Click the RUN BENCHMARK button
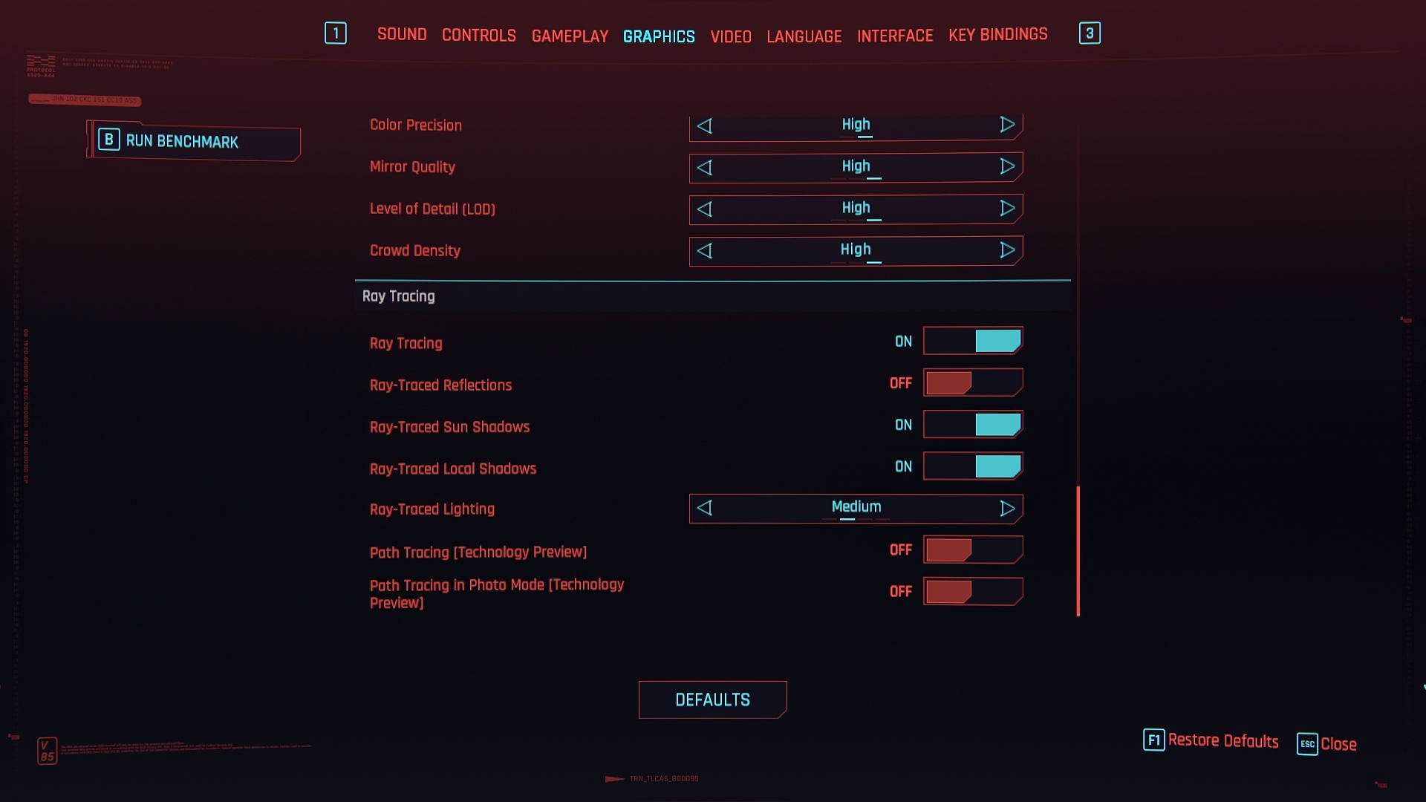Image resolution: width=1426 pixels, height=802 pixels. [193, 141]
